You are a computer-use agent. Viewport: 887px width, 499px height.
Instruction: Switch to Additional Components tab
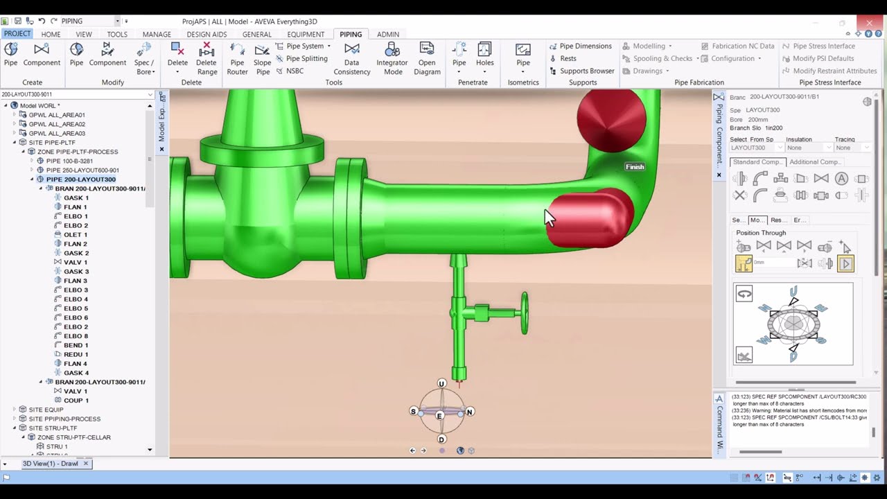coord(815,162)
